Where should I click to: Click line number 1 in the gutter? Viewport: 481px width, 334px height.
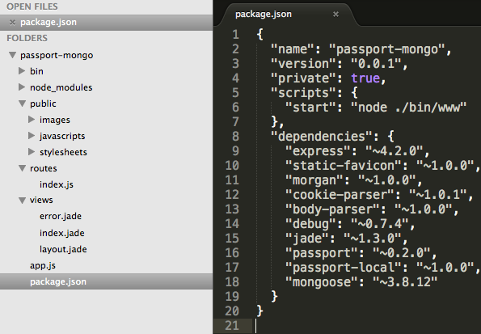tap(235, 35)
